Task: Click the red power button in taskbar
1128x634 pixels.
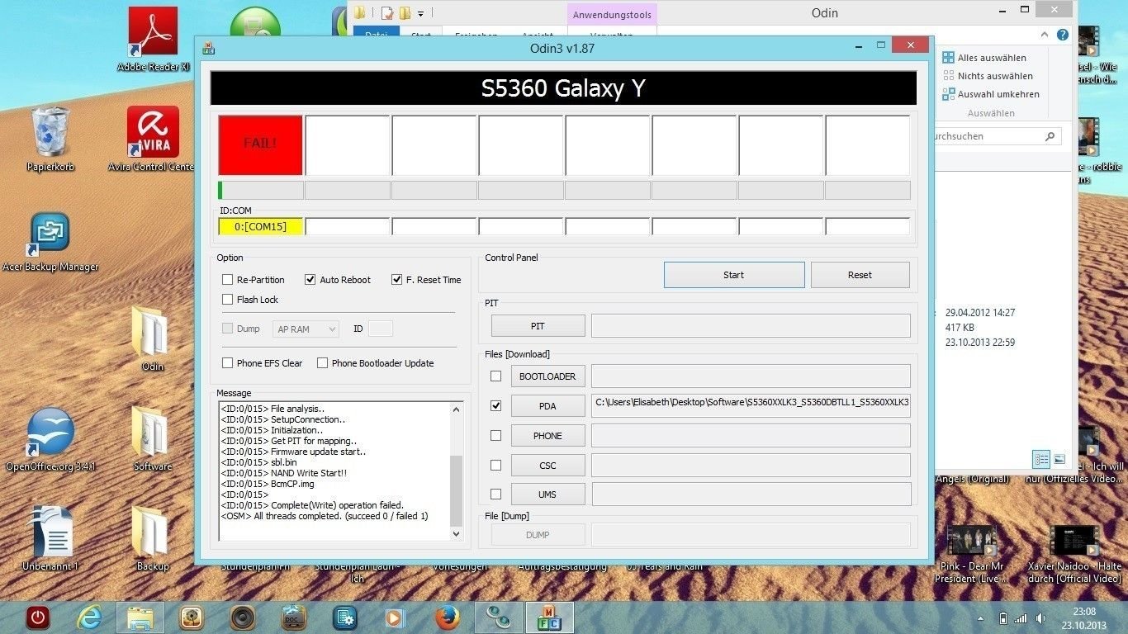Action: pyautogui.click(x=36, y=617)
